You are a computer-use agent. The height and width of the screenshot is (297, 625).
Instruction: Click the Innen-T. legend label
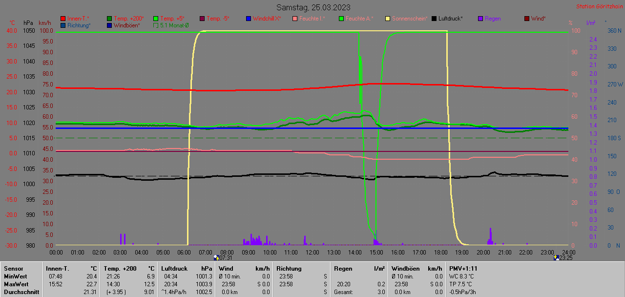click(78, 19)
